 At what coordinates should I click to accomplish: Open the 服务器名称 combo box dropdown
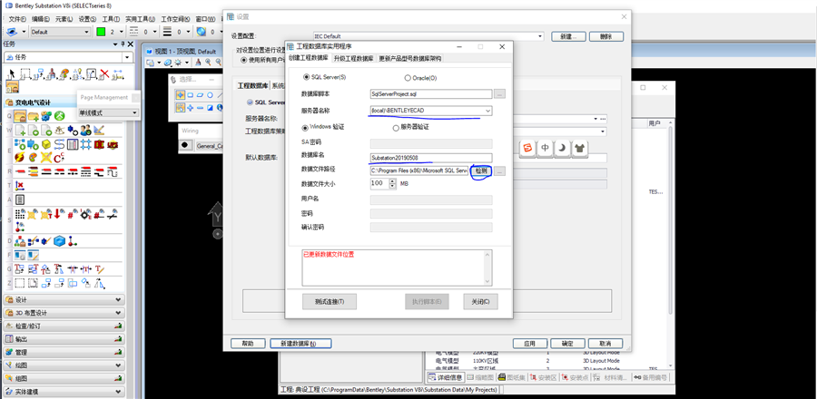point(487,111)
